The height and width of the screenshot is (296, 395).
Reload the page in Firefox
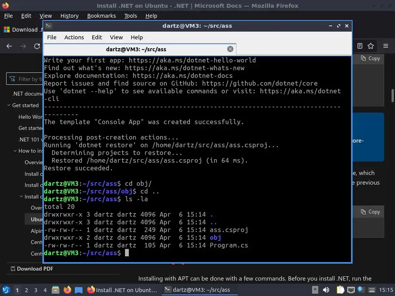37,46
